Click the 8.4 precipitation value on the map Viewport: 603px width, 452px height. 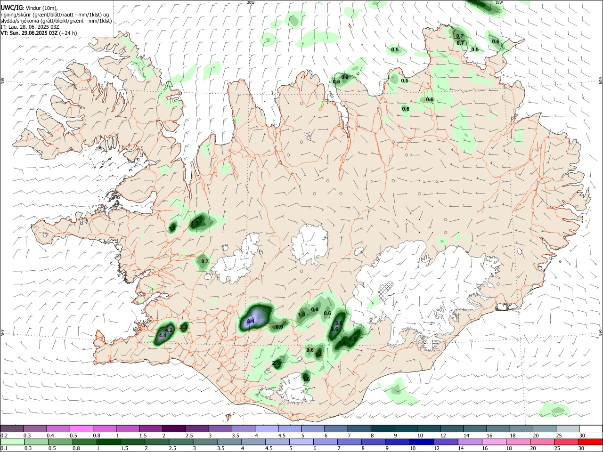(251, 322)
